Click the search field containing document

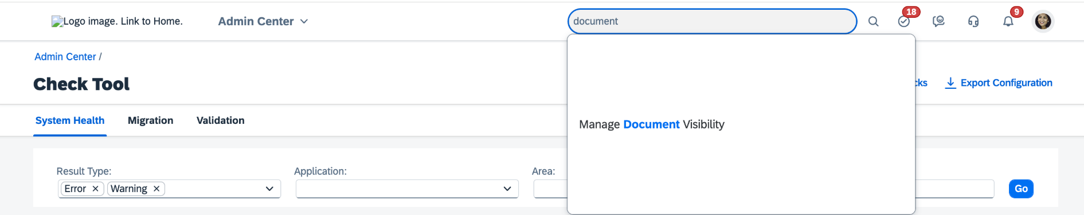712,21
